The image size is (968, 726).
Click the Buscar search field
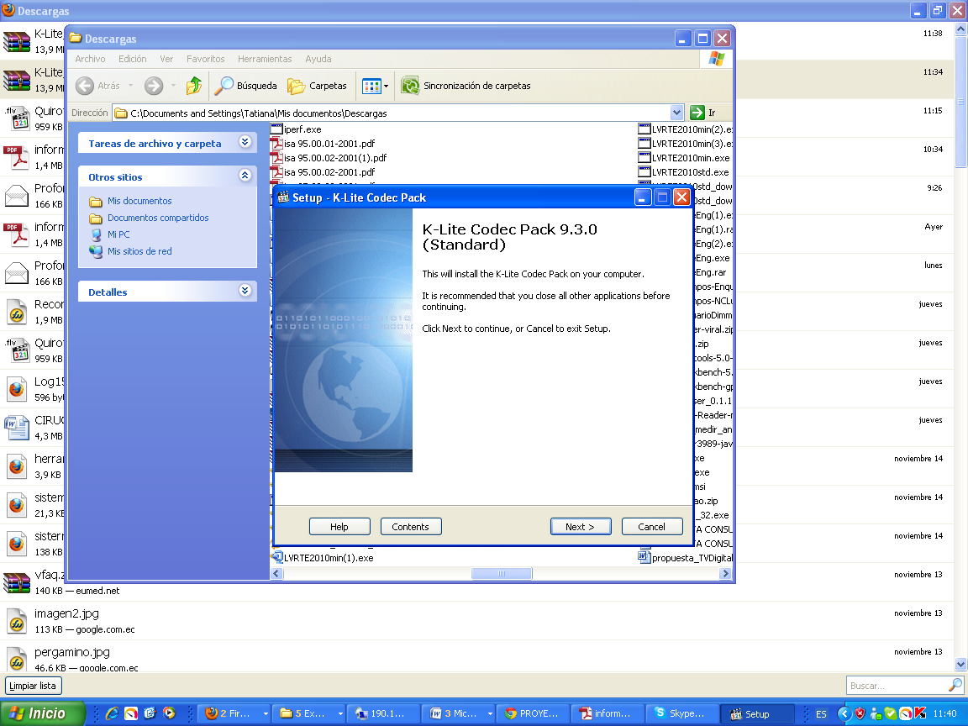pos(897,686)
